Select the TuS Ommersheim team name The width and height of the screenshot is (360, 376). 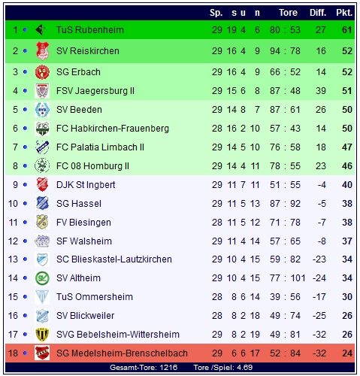pos(95,297)
